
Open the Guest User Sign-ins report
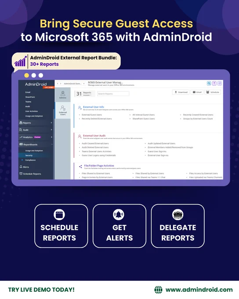(157, 151)
